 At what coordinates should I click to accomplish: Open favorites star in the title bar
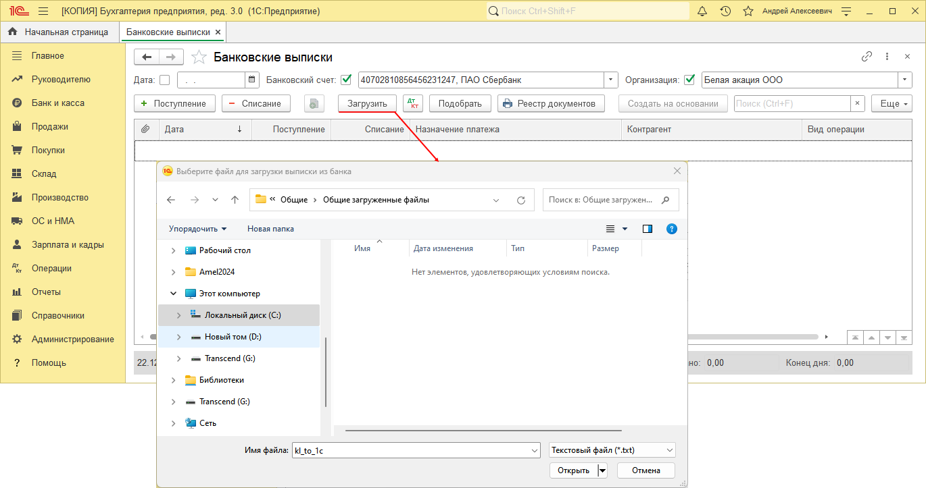[x=748, y=11]
